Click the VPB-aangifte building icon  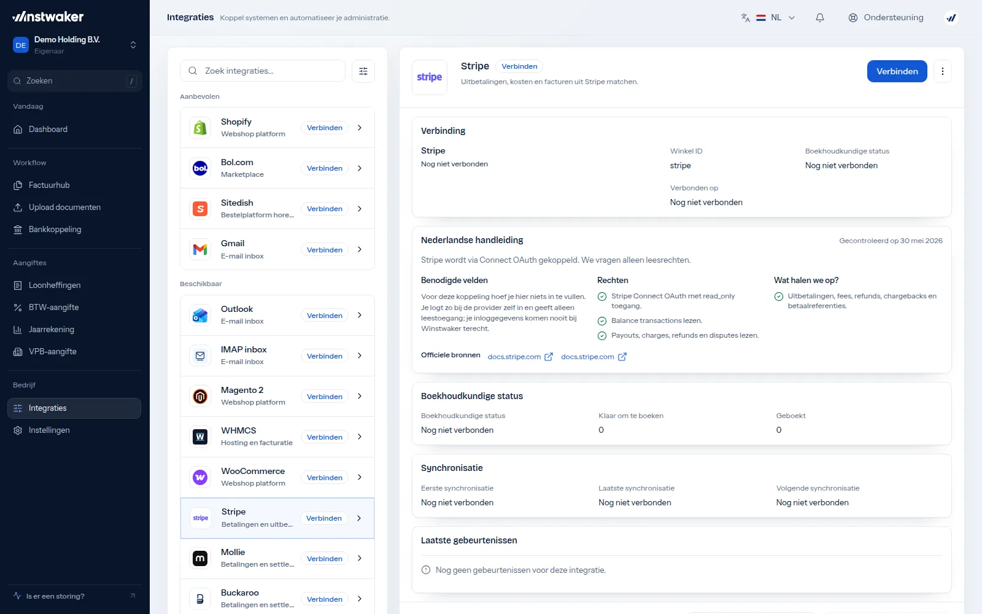(x=18, y=352)
